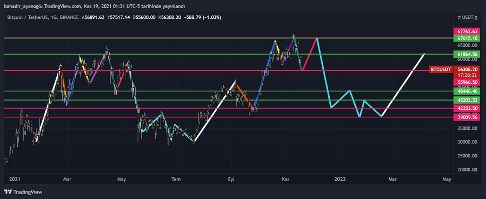This screenshot has height=199, width=486.
Task: Click the K56308.20 close value in legend
Action: 170,18
